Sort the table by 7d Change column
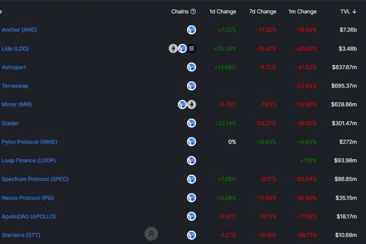The width and height of the screenshot is (366, 244). (x=262, y=11)
